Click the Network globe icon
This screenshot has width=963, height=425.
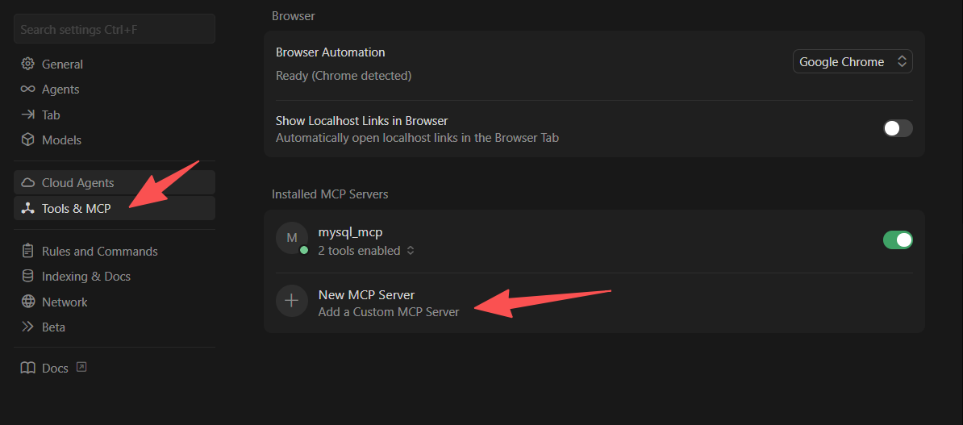(x=28, y=302)
